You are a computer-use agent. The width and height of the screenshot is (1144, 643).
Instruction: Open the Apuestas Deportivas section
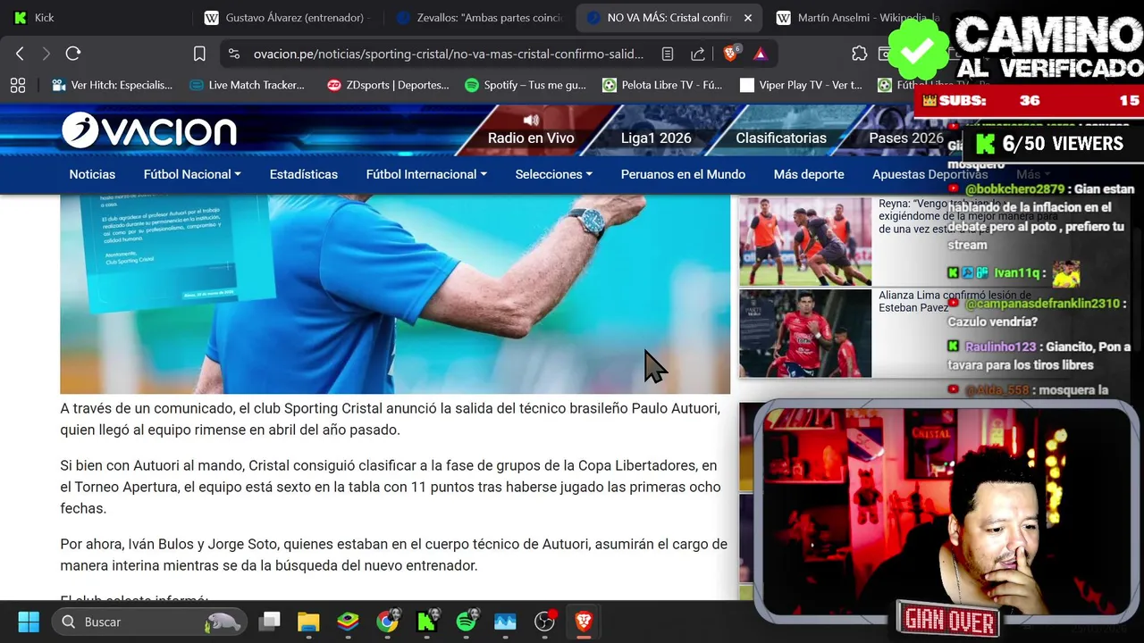pos(929,174)
